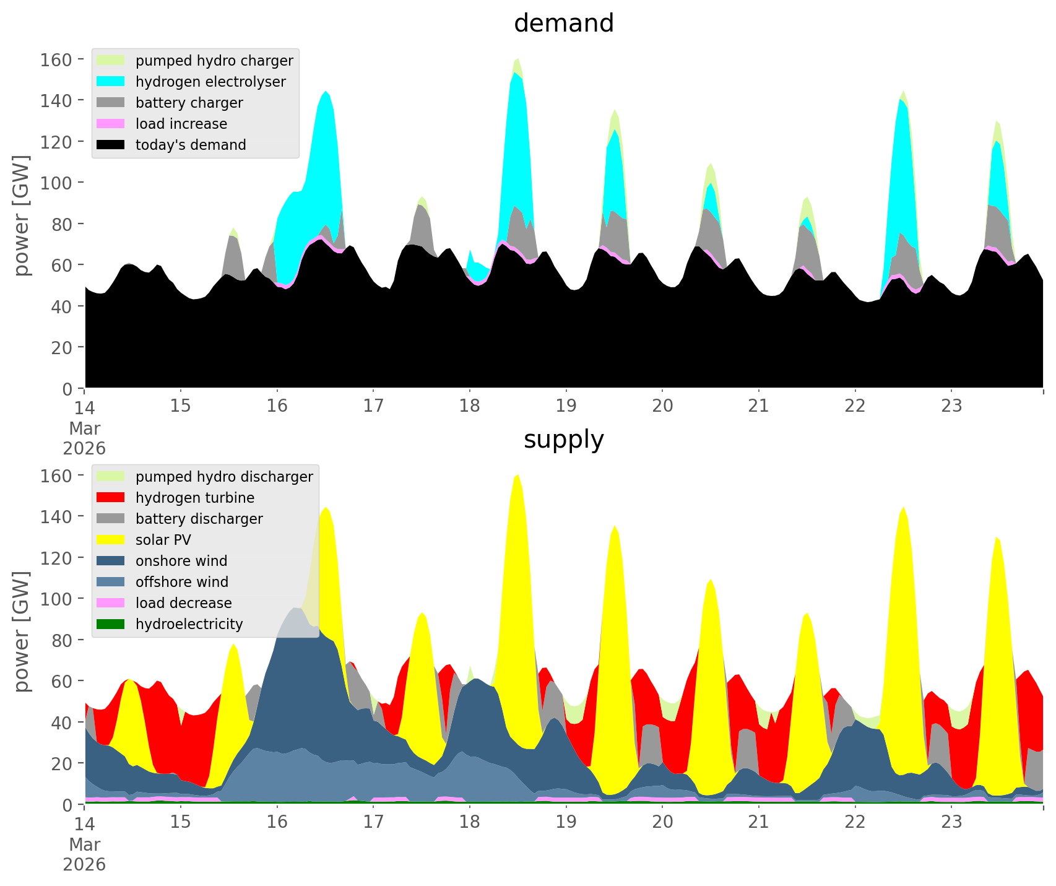Click the black today's demand legend swatch
Viewport: 1056px width, 886px height.
tap(111, 145)
